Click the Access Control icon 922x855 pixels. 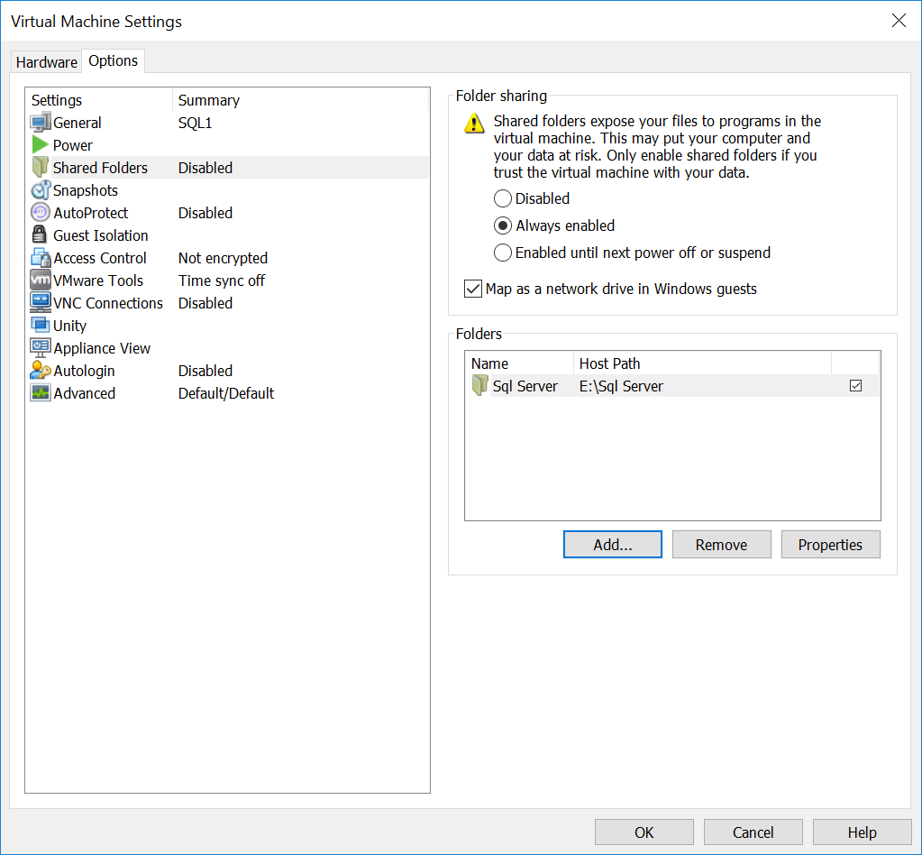click(x=41, y=258)
